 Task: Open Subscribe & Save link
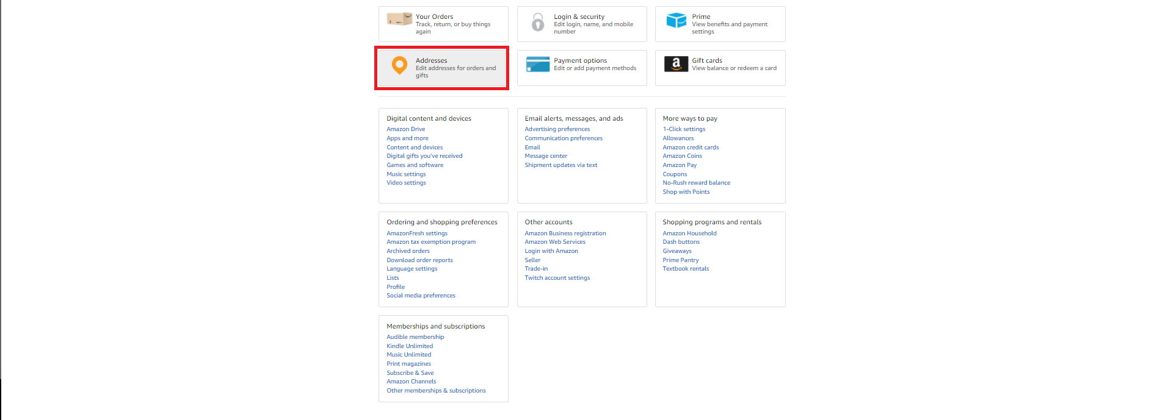click(410, 373)
